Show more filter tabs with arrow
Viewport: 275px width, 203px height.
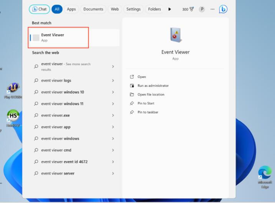click(170, 9)
